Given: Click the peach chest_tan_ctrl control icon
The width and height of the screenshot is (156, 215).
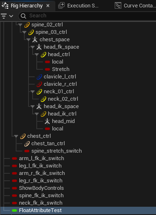Looking at the screenshot, I should tap(27, 144).
